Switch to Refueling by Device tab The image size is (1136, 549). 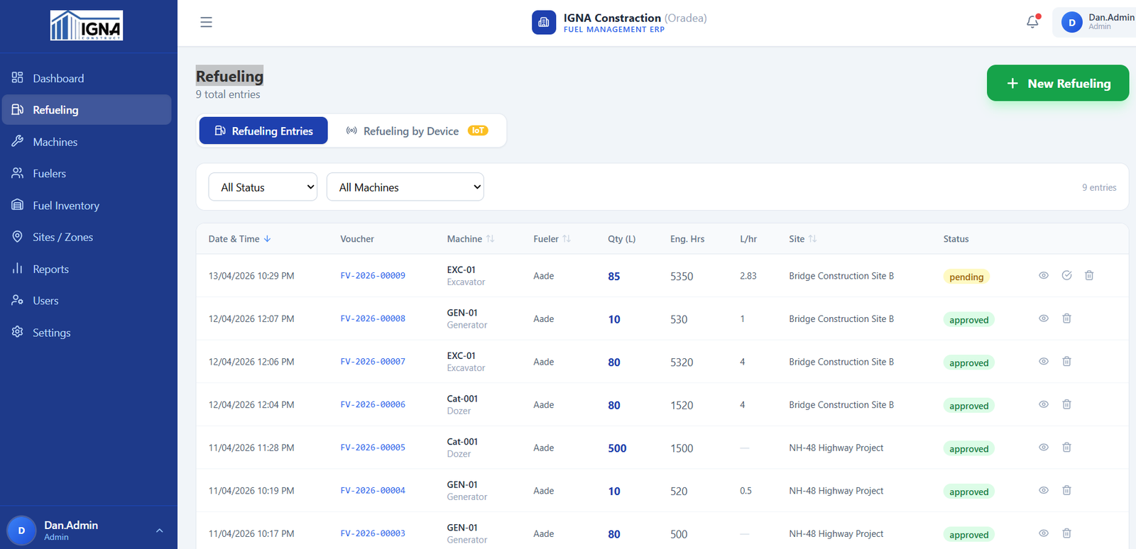click(x=417, y=131)
